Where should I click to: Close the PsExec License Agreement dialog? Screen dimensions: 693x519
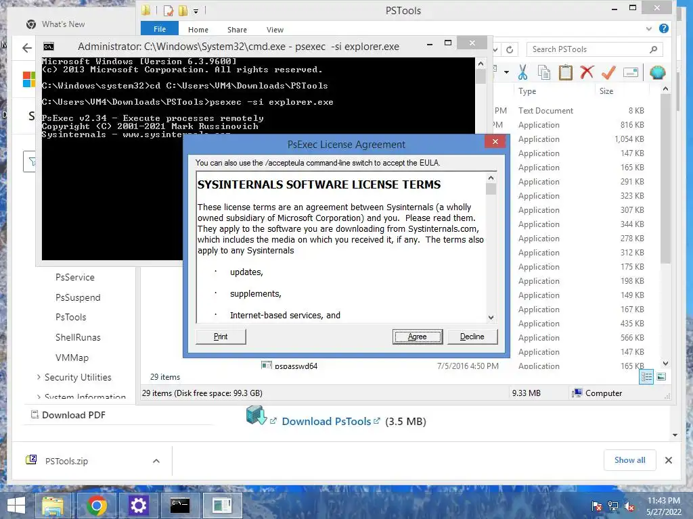495,142
